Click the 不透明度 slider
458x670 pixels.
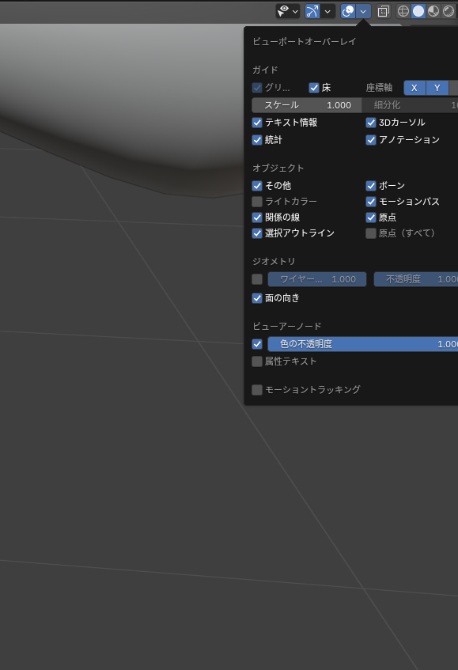point(416,279)
